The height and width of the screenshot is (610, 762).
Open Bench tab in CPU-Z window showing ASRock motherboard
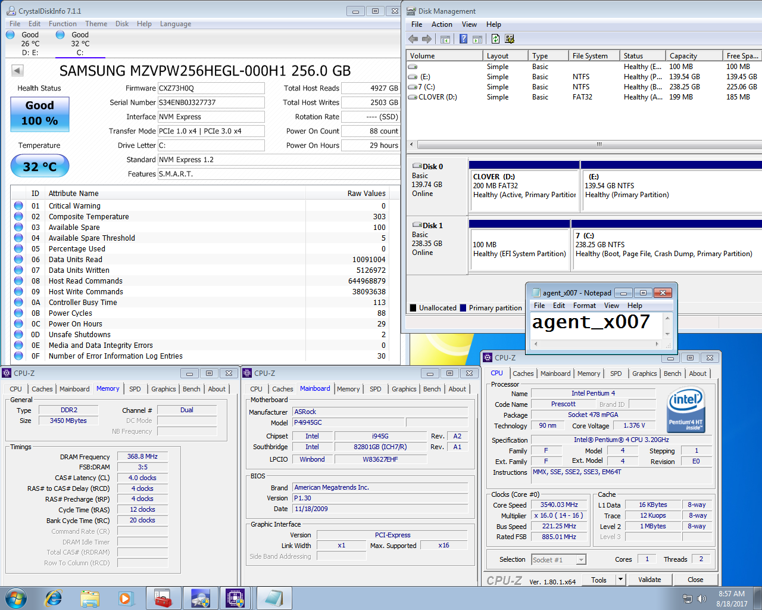point(432,389)
